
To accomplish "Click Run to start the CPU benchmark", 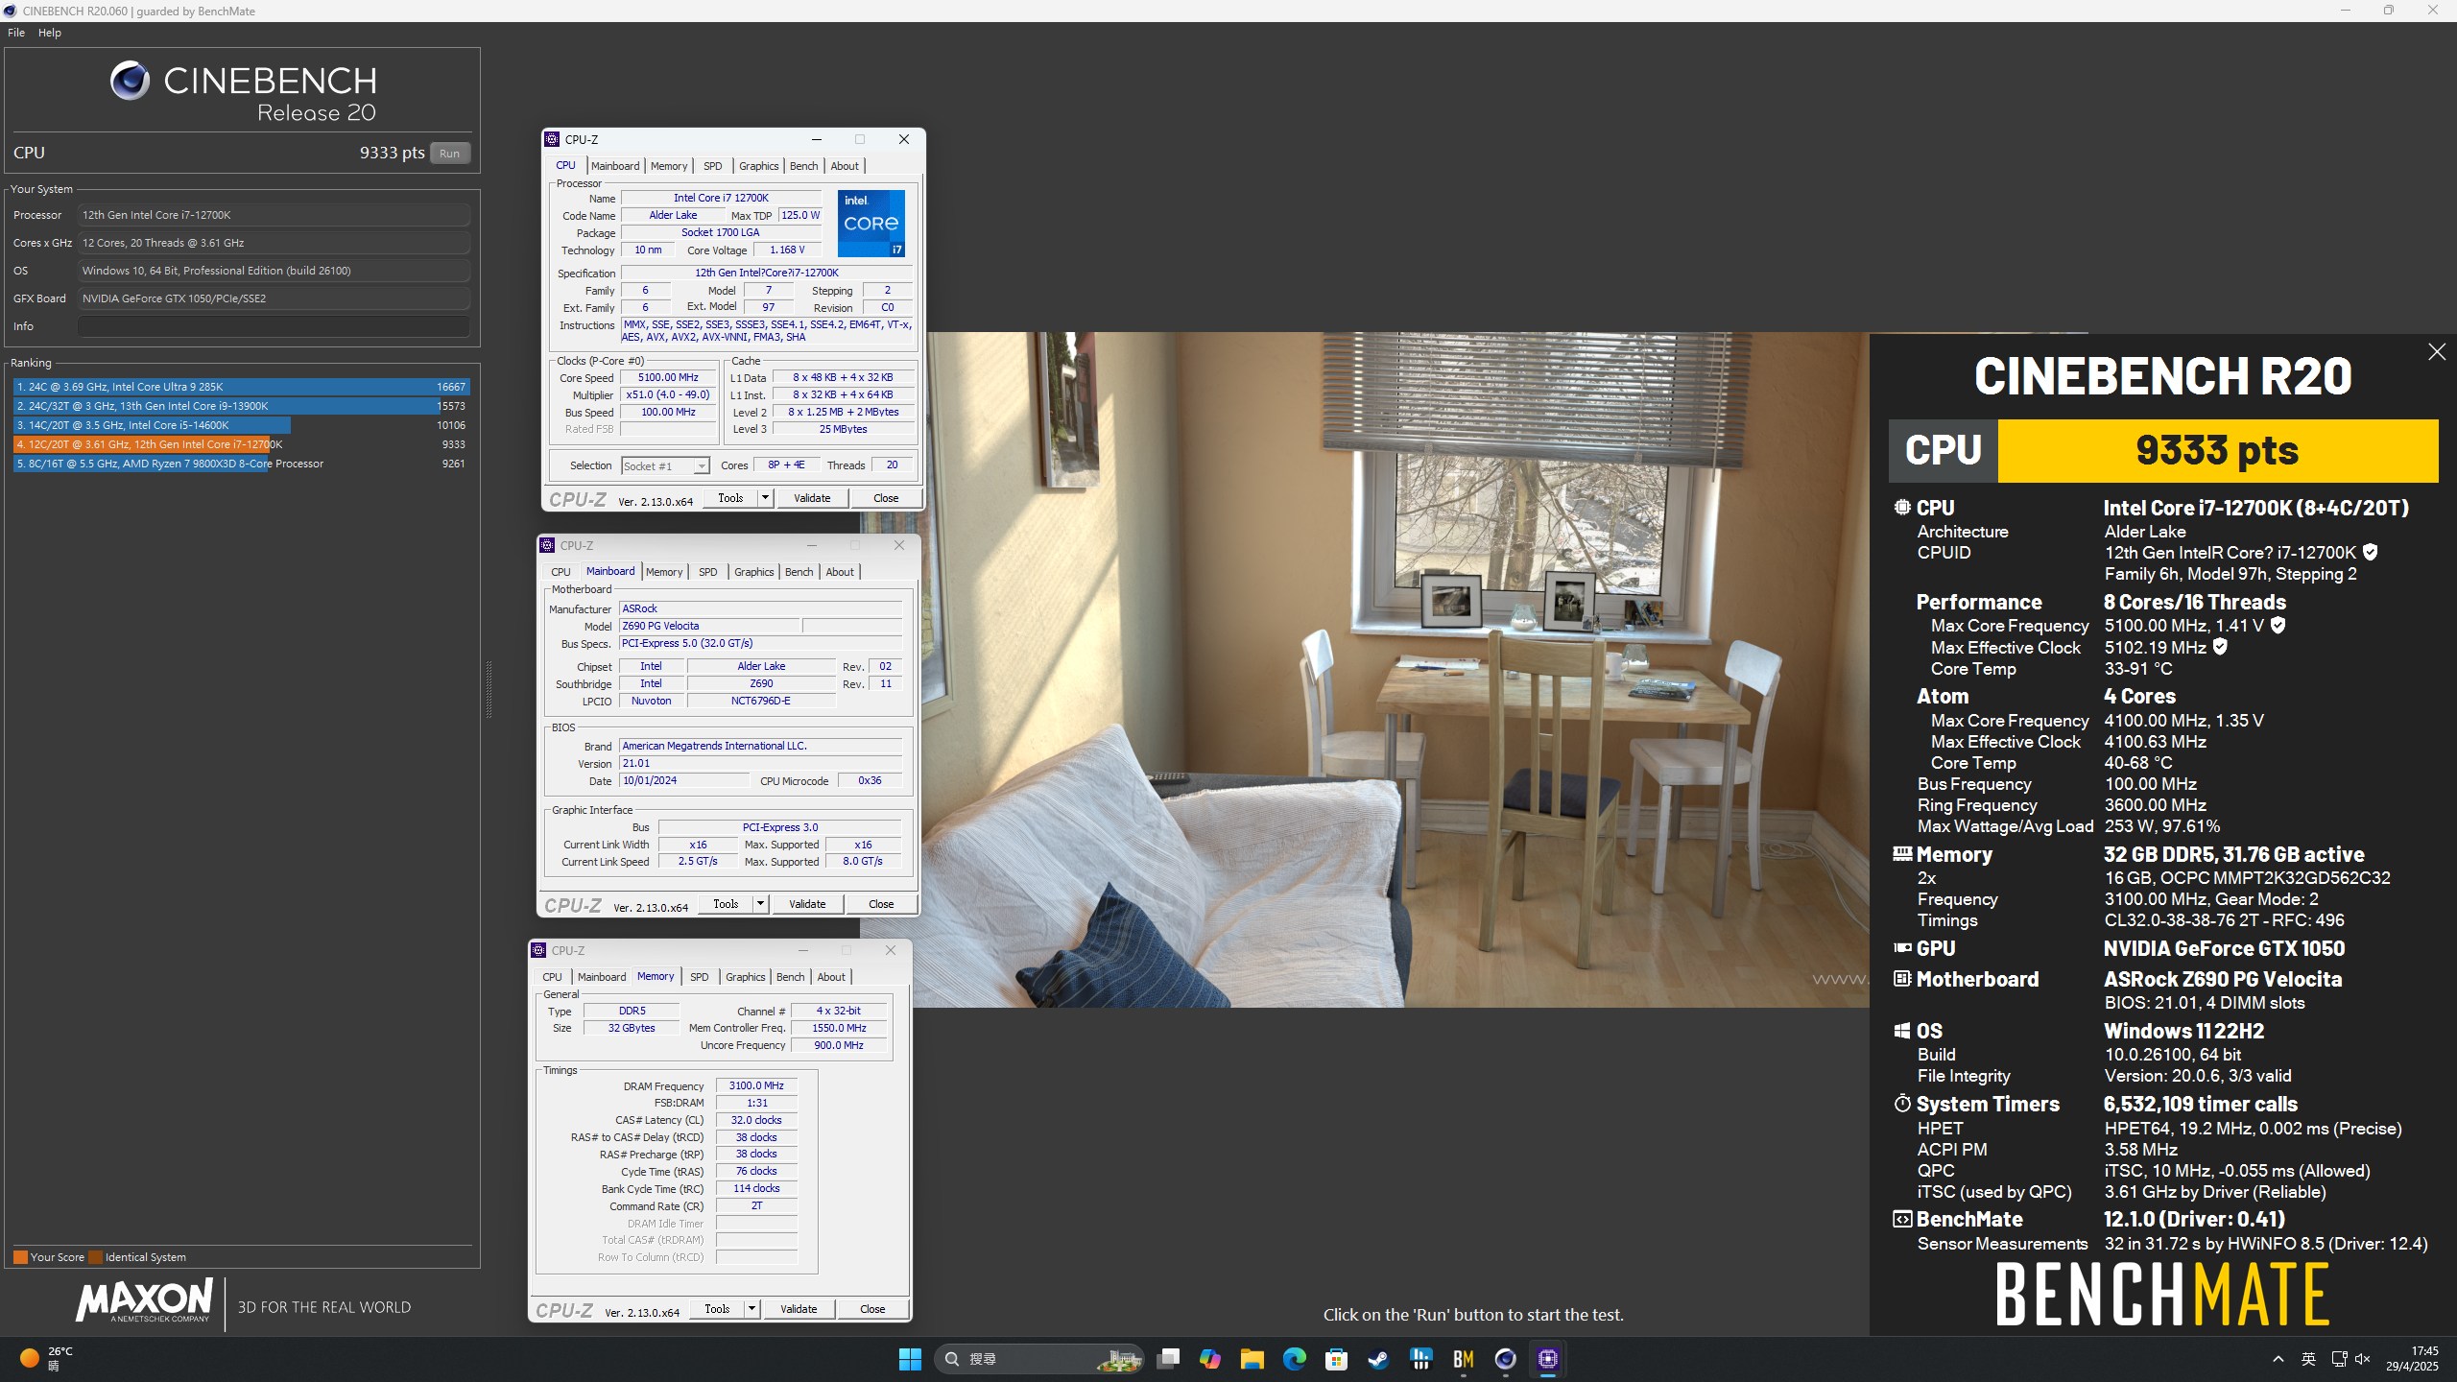I will (449, 154).
